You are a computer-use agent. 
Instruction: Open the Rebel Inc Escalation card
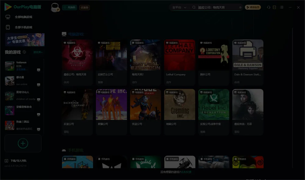[213, 112]
